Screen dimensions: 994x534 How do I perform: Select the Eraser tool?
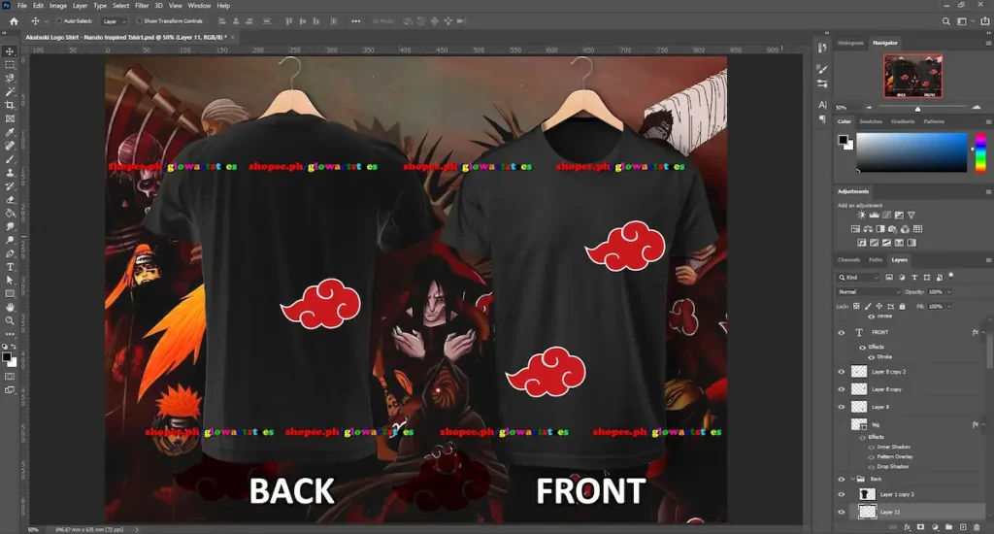tap(10, 200)
